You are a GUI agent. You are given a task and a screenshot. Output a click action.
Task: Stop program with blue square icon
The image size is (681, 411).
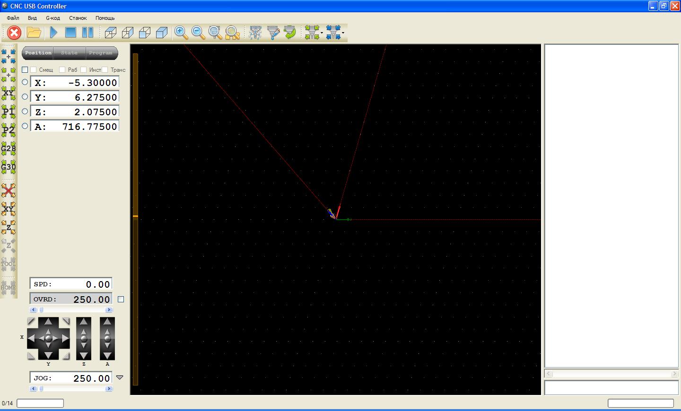70,33
